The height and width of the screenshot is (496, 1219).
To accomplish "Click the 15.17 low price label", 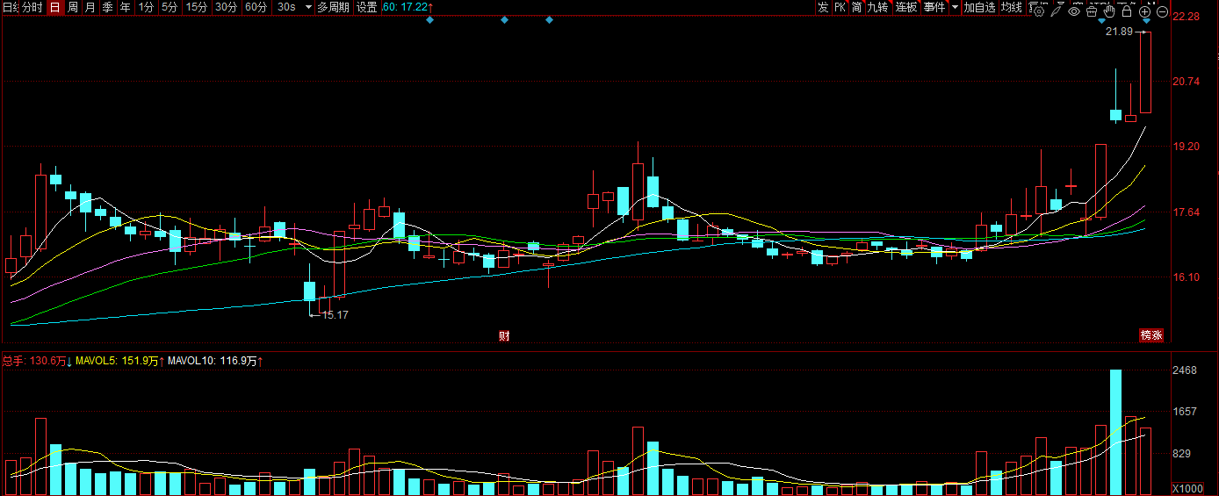I will 335,314.
